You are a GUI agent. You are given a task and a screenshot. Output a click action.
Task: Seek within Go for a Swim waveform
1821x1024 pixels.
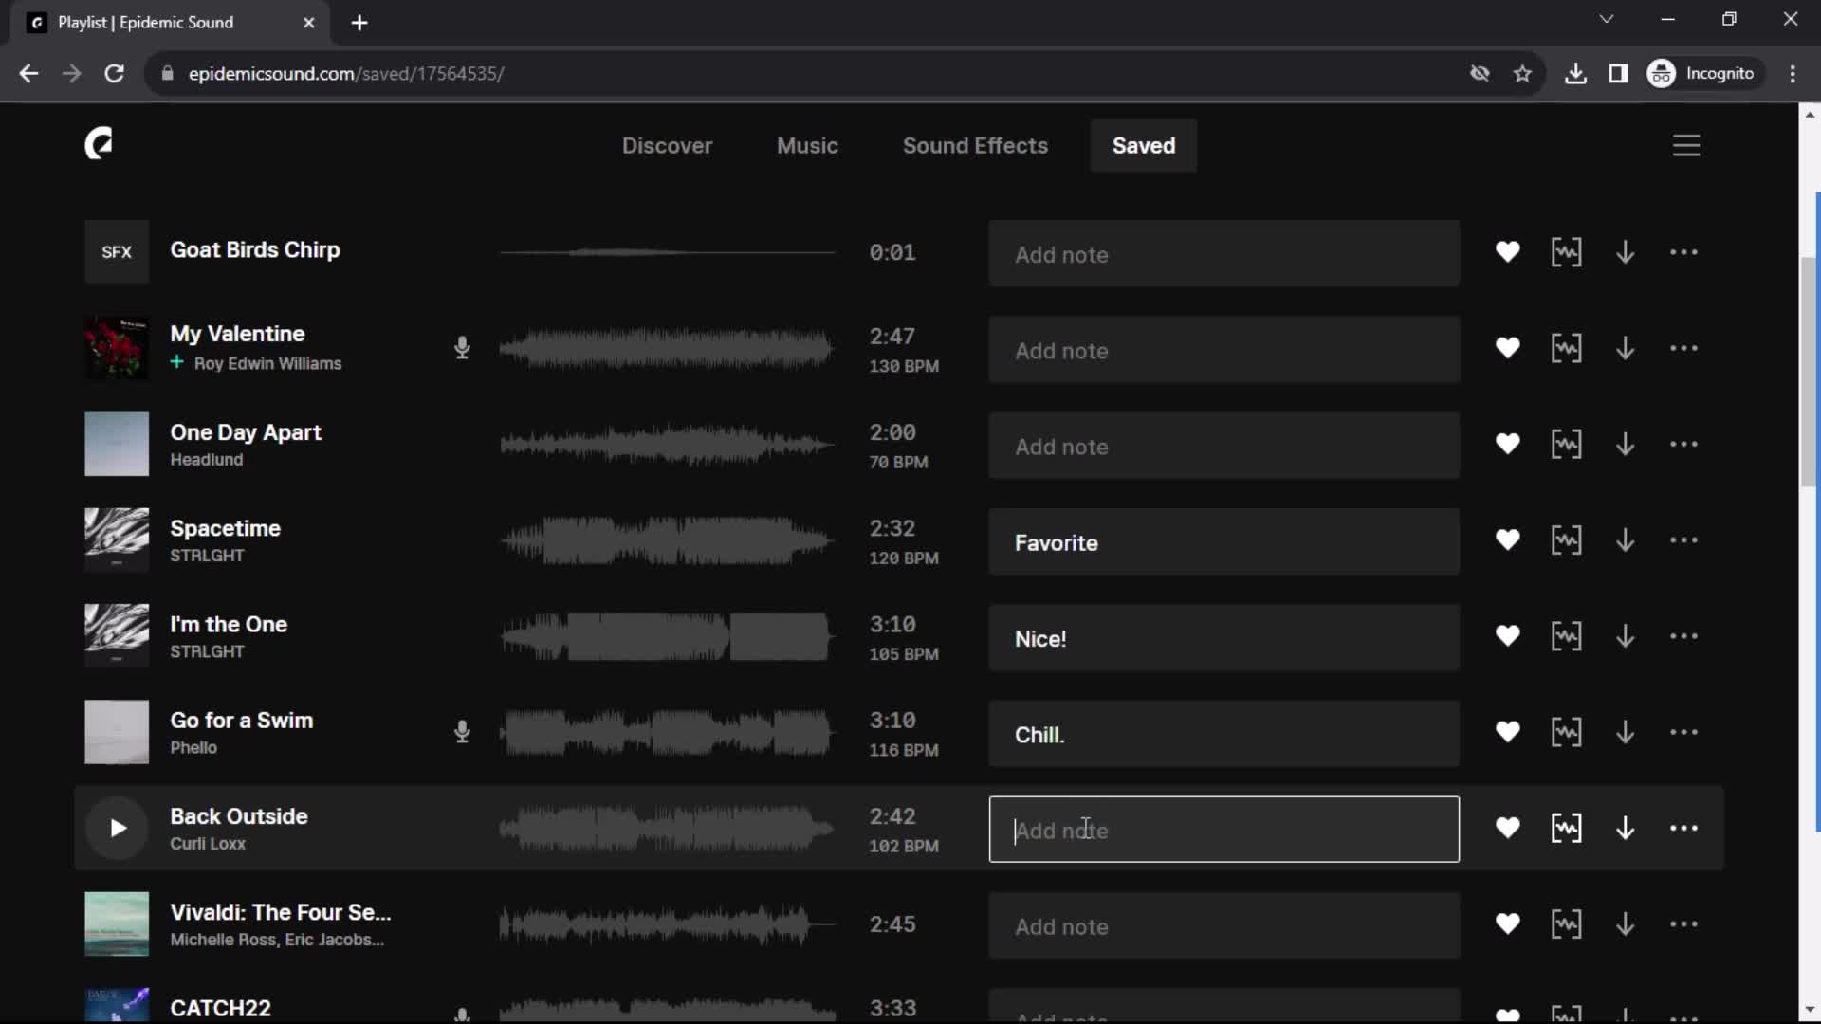667,732
